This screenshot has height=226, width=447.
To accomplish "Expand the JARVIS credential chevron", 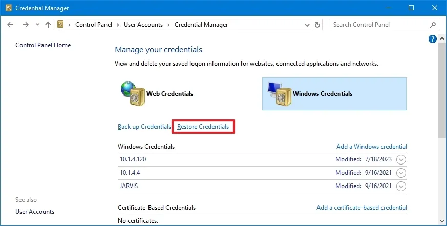I will click(x=401, y=187).
